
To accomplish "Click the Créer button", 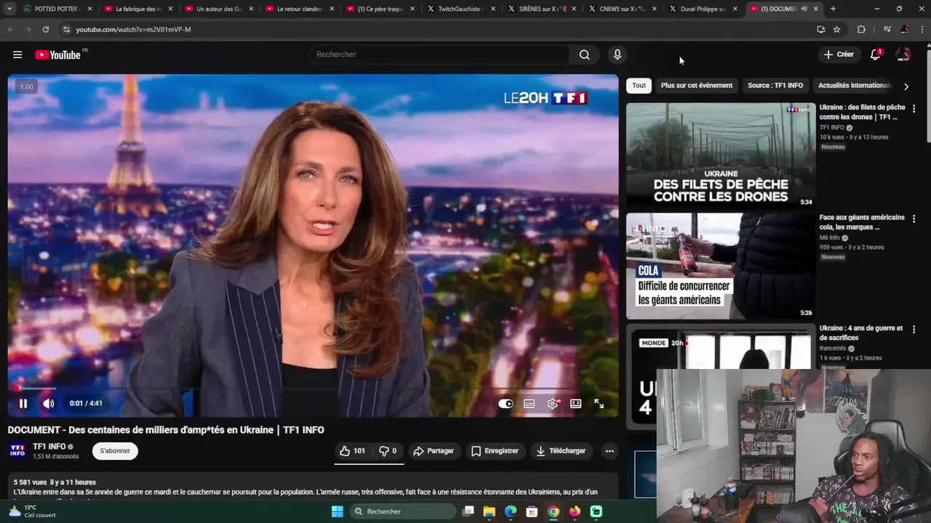I will 839,54.
